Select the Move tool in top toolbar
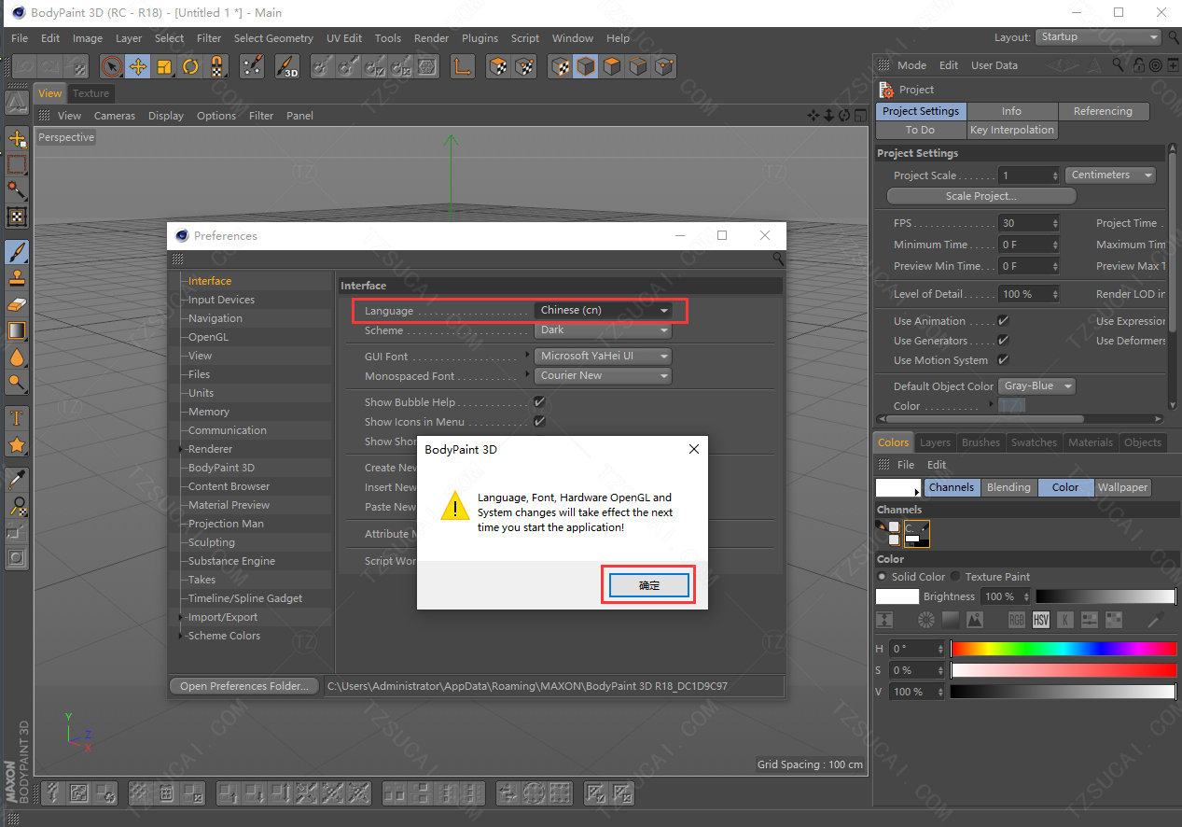Image resolution: width=1182 pixels, height=827 pixels. coord(138,66)
